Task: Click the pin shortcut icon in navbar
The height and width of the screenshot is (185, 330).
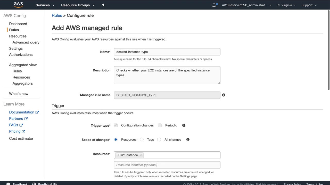Action: (x=103, y=5)
